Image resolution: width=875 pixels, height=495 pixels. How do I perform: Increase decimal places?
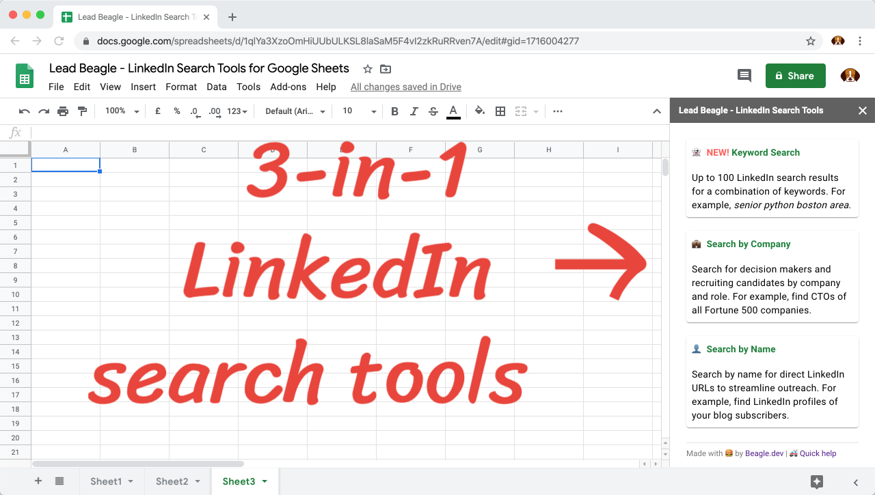pyautogui.click(x=215, y=111)
